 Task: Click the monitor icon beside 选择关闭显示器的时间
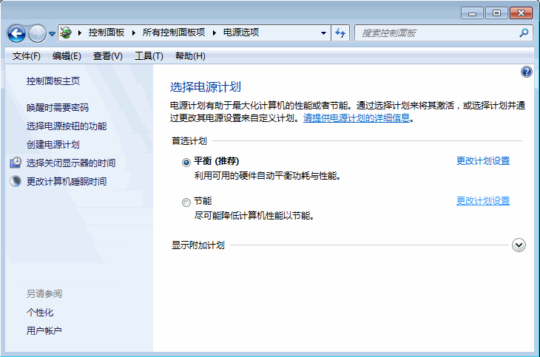coord(16,163)
